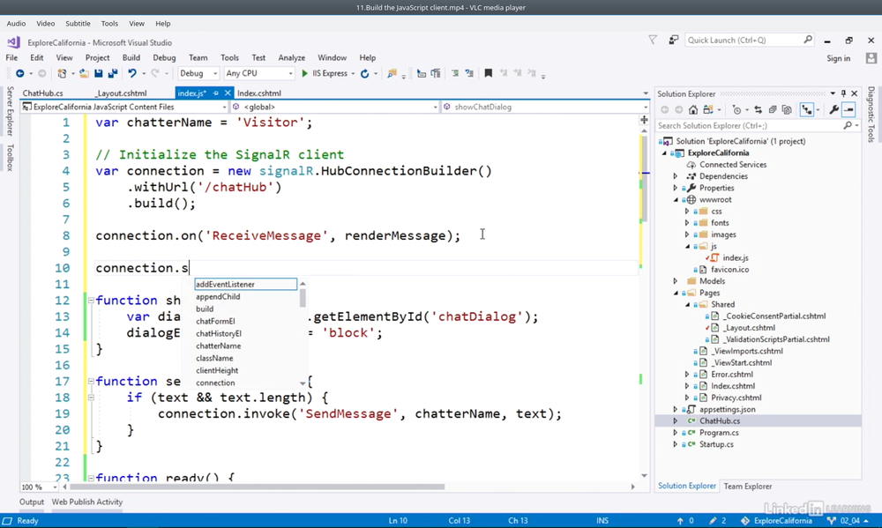Switch to the Team Explorer tab
Image resolution: width=882 pixels, height=528 pixels.
(x=748, y=487)
